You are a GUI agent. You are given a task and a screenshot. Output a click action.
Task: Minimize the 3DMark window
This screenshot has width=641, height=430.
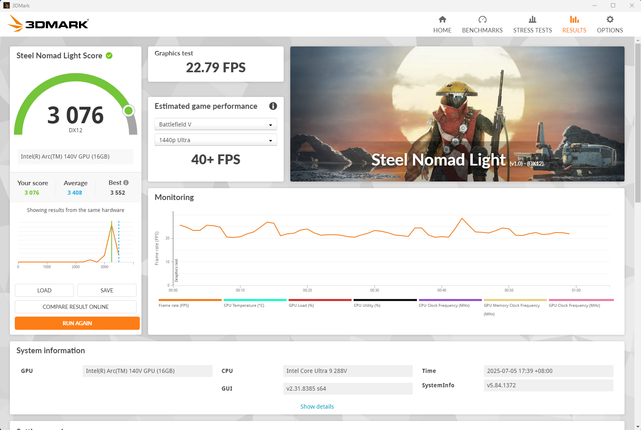595,5
